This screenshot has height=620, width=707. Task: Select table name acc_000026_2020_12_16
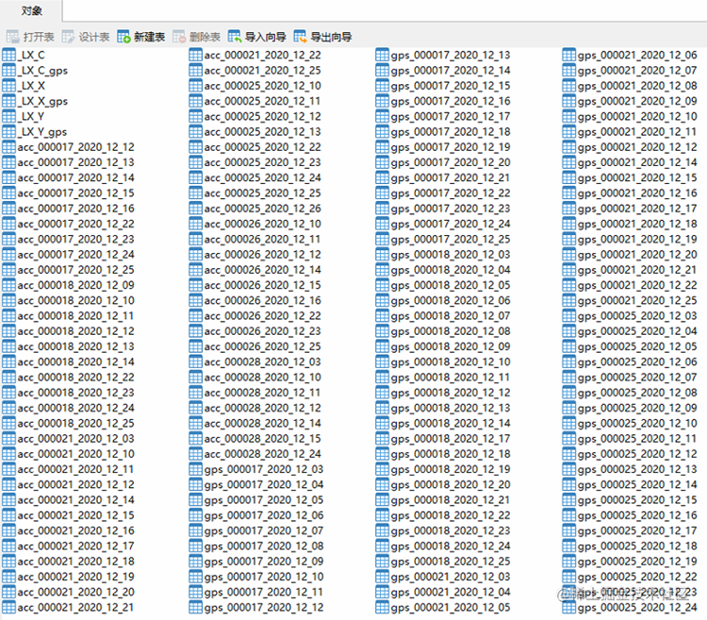tap(262, 301)
